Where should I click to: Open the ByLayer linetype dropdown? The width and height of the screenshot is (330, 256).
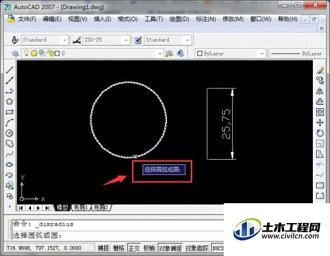point(297,53)
